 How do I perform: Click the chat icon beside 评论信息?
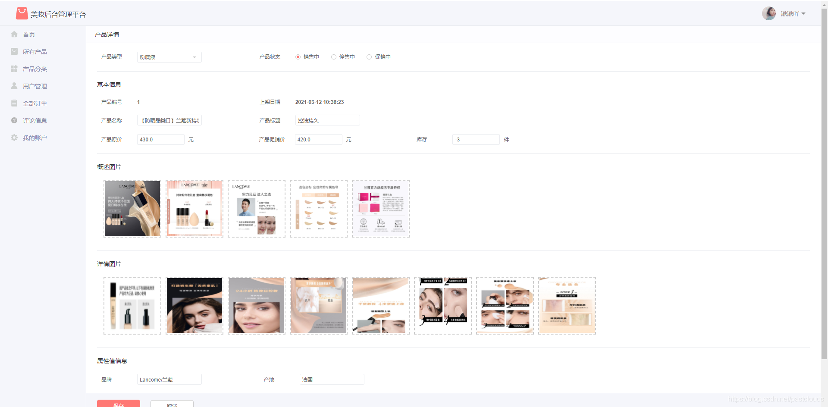click(x=14, y=120)
